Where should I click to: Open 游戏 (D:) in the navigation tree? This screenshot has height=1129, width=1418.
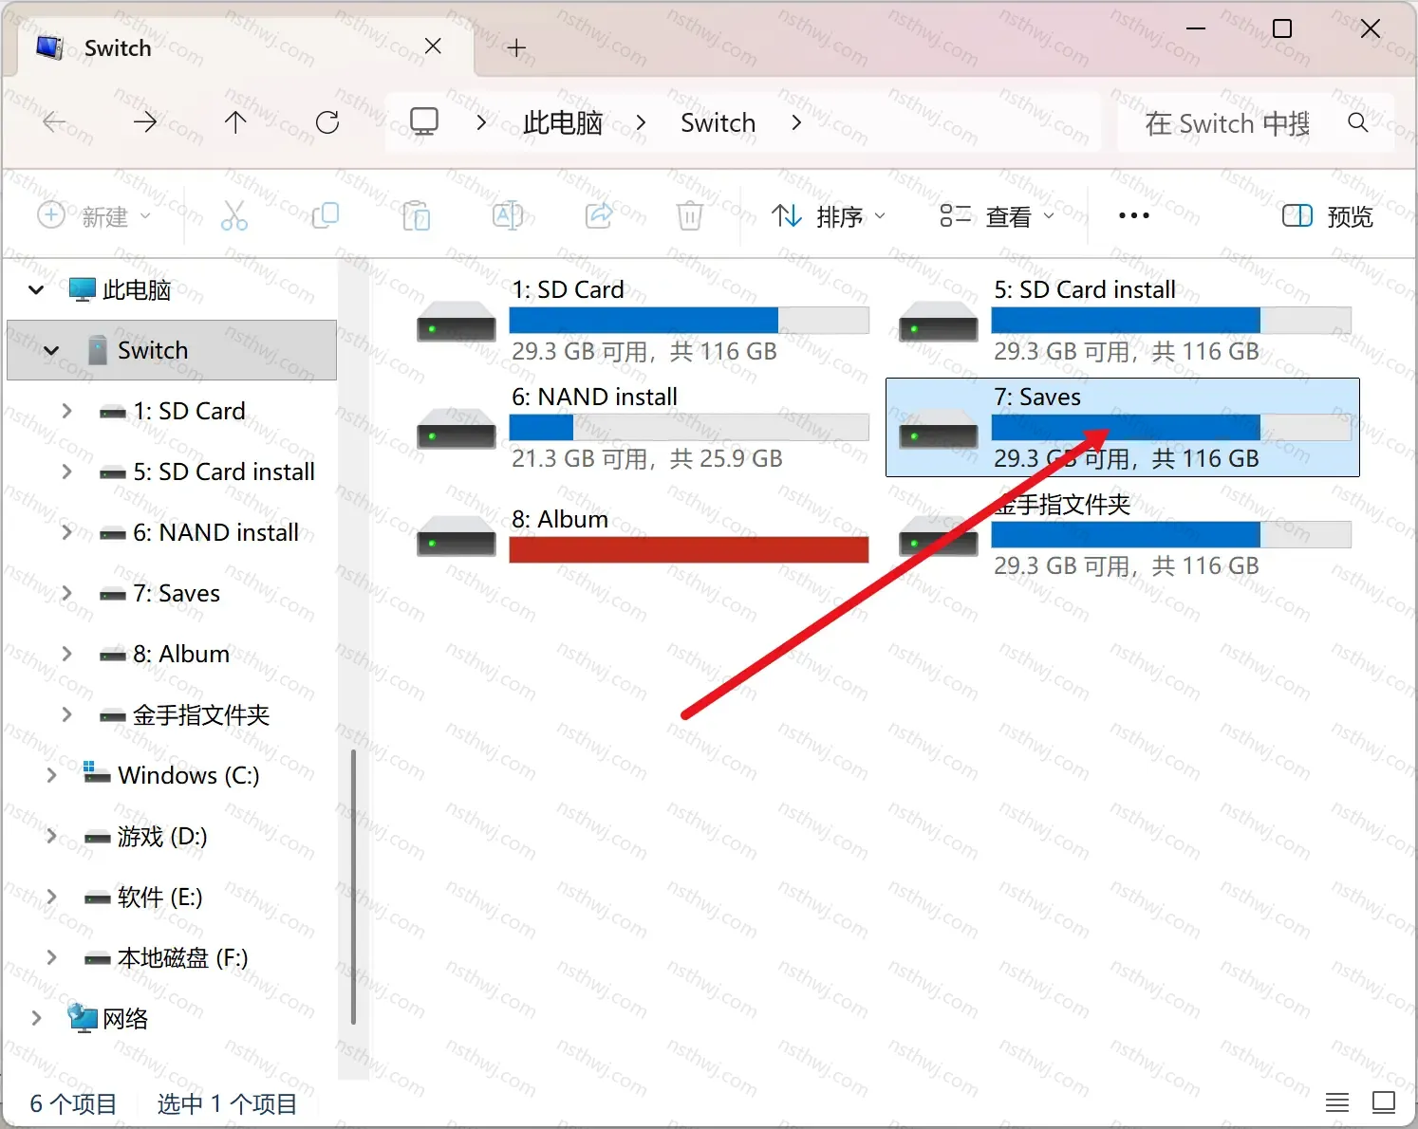coord(162,836)
